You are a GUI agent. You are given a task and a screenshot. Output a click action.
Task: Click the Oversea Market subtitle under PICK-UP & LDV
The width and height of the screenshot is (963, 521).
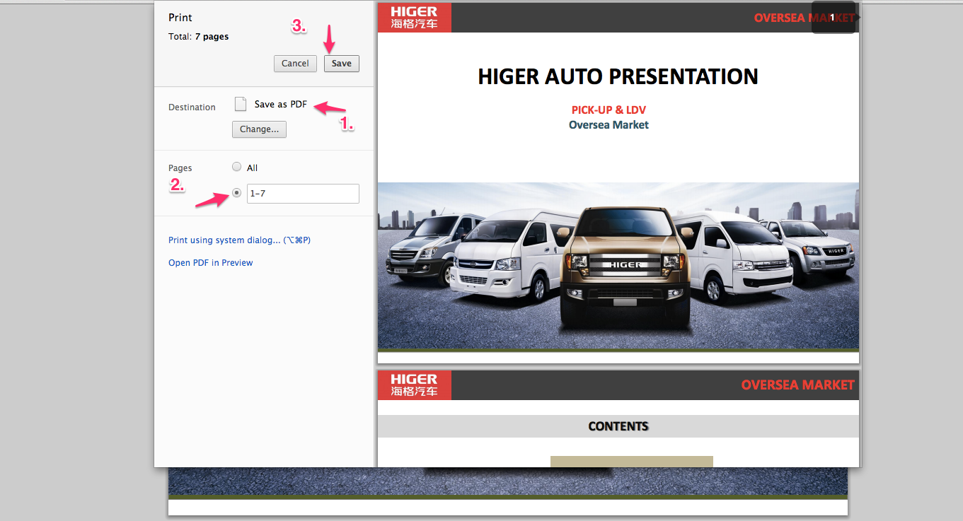click(x=609, y=125)
